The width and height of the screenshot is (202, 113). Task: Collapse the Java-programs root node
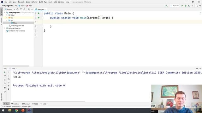tap(4, 13)
